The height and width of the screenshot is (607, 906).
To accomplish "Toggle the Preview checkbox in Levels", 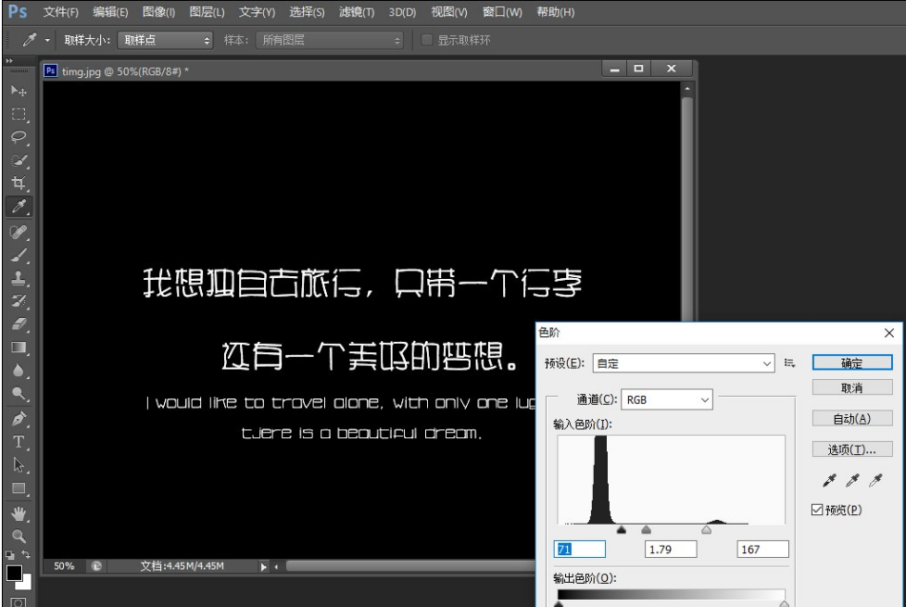I will 817,510.
